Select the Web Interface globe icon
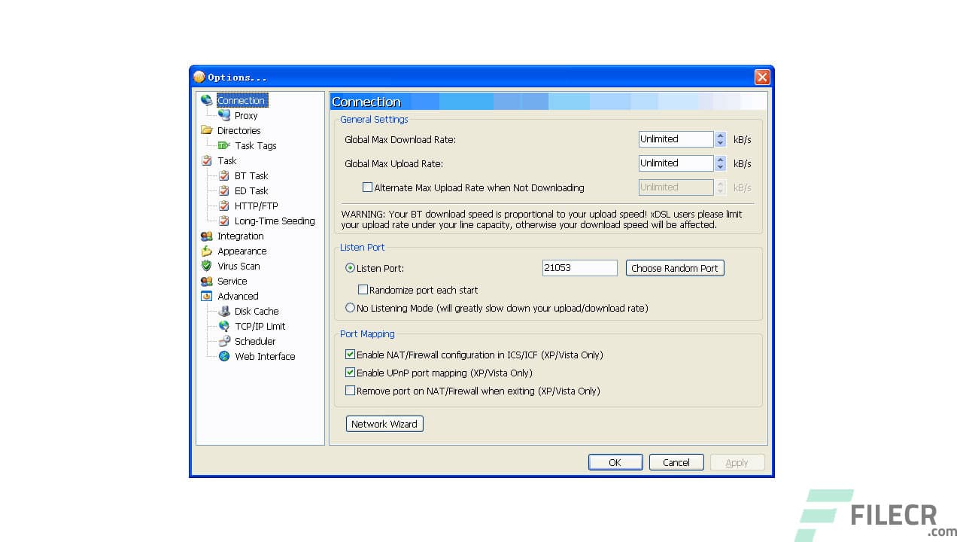 point(224,356)
